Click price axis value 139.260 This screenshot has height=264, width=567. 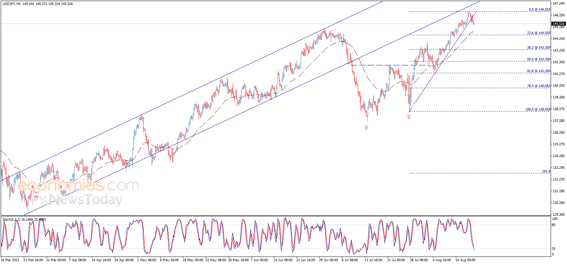pyautogui.click(x=558, y=97)
